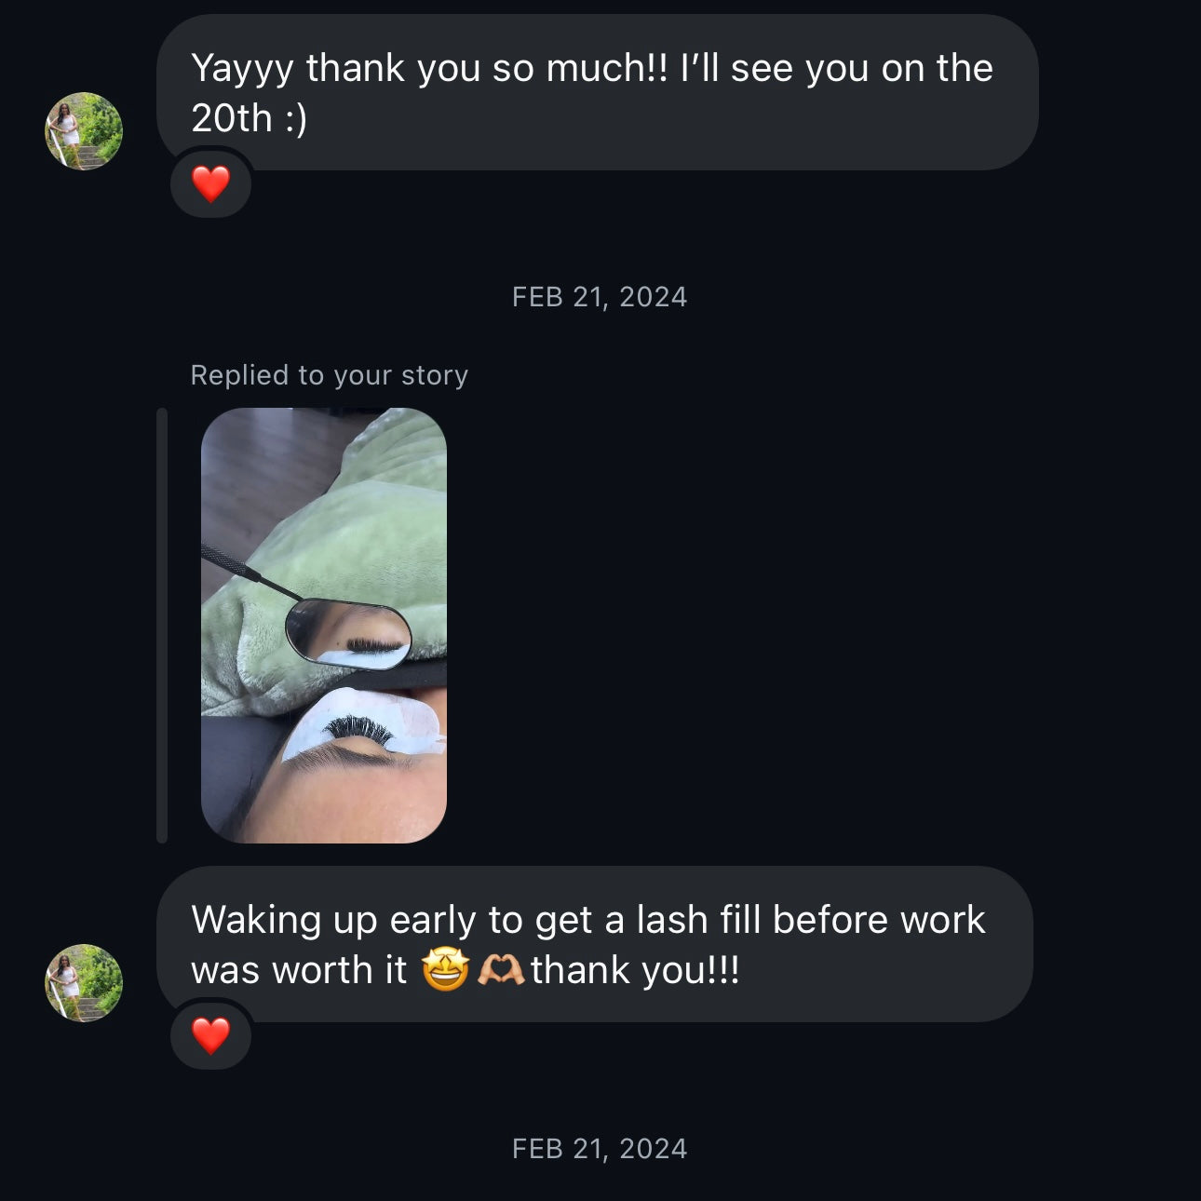1201x1201 pixels.
Task: Open the lash story reply thumbnail
Action: 323,625
